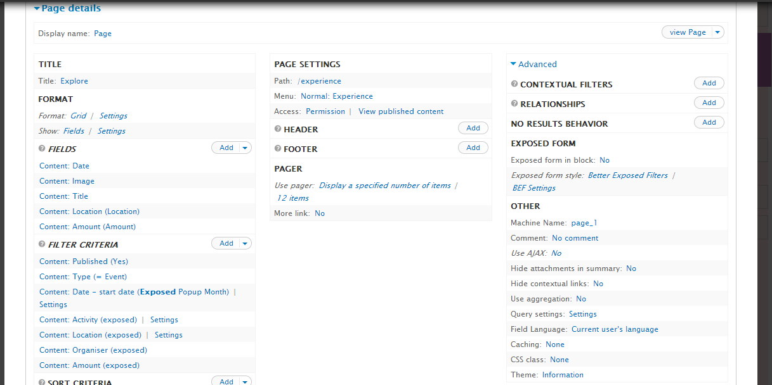Change the title Explore
The image size is (772, 385).
tap(74, 81)
